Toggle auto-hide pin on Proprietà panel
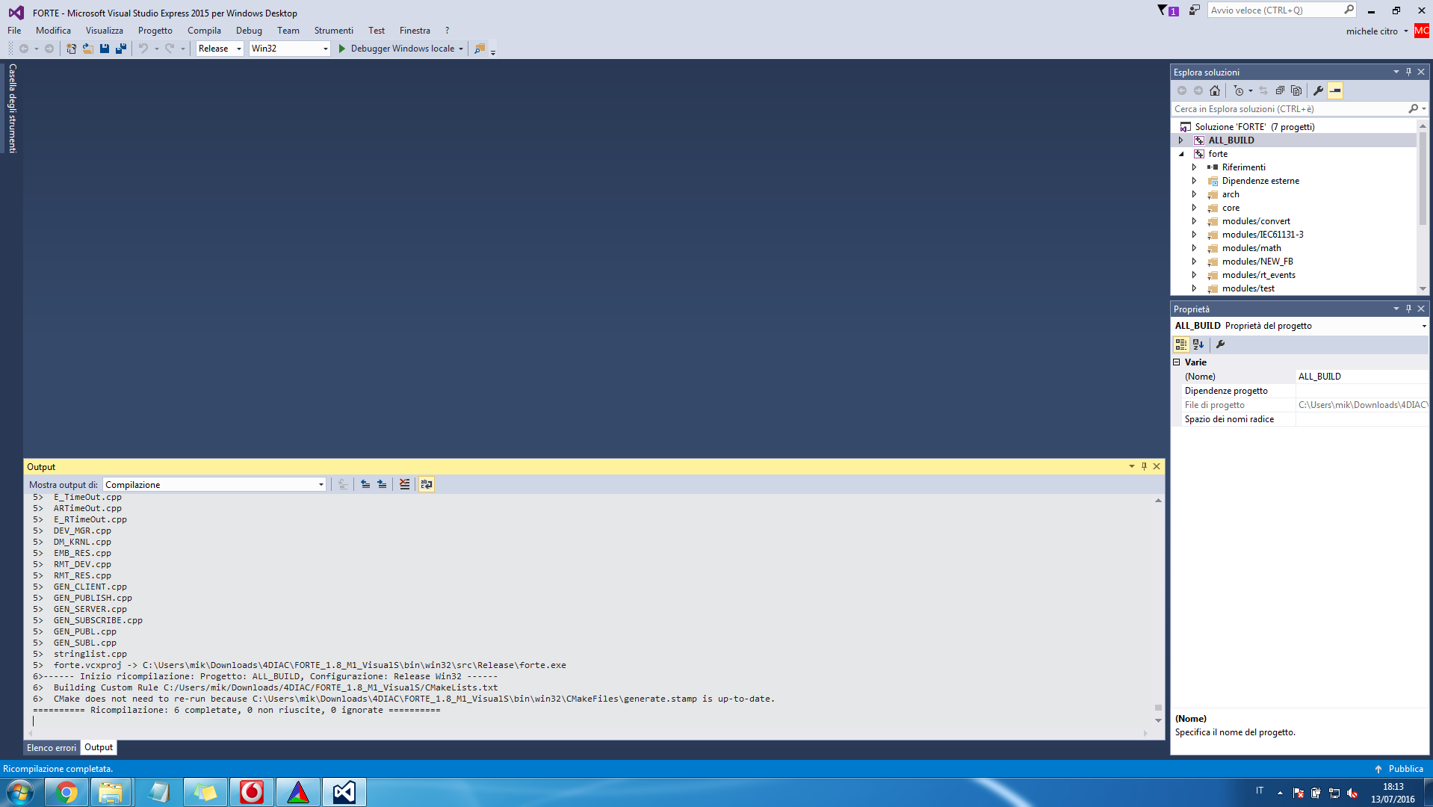This screenshot has height=807, width=1433. (1408, 309)
